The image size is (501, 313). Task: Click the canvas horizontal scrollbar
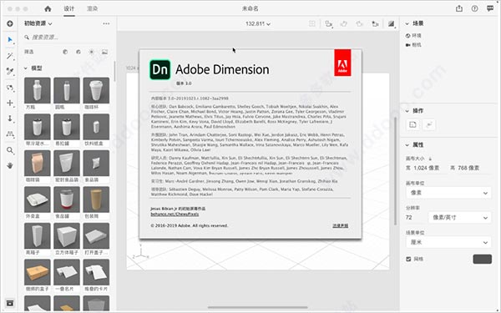pos(257,307)
